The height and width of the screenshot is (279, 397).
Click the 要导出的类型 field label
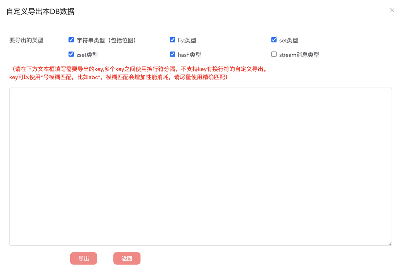pos(26,40)
